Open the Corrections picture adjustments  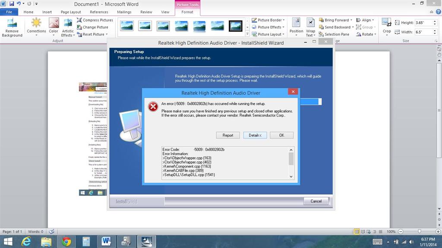(x=36, y=27)
